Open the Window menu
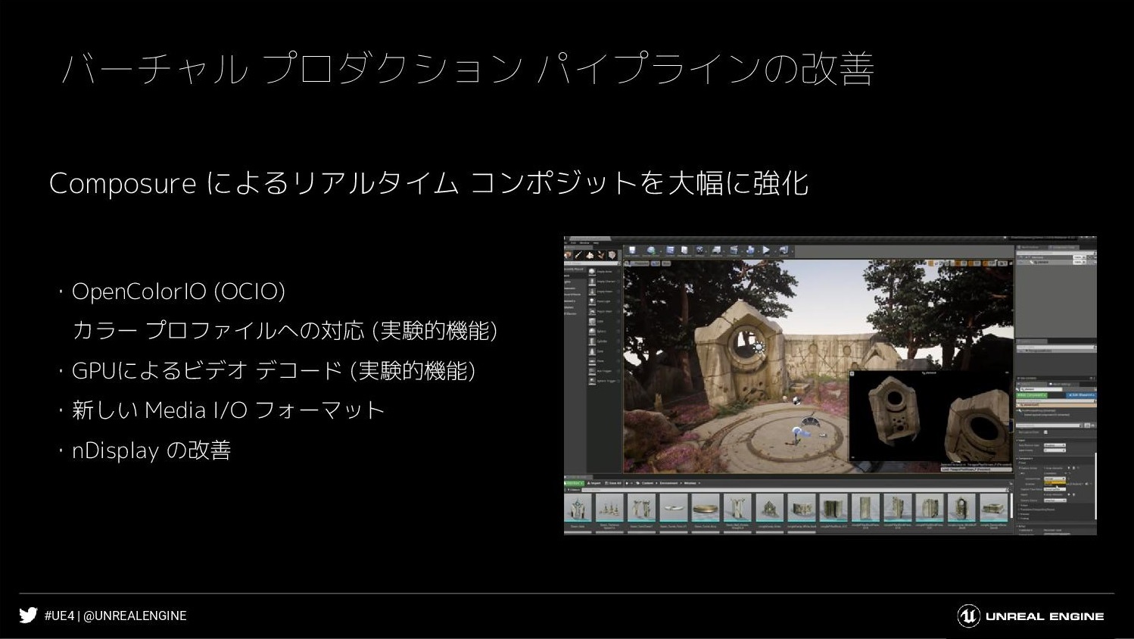The height and width of the screenshot is (639, 1134). 584,243
